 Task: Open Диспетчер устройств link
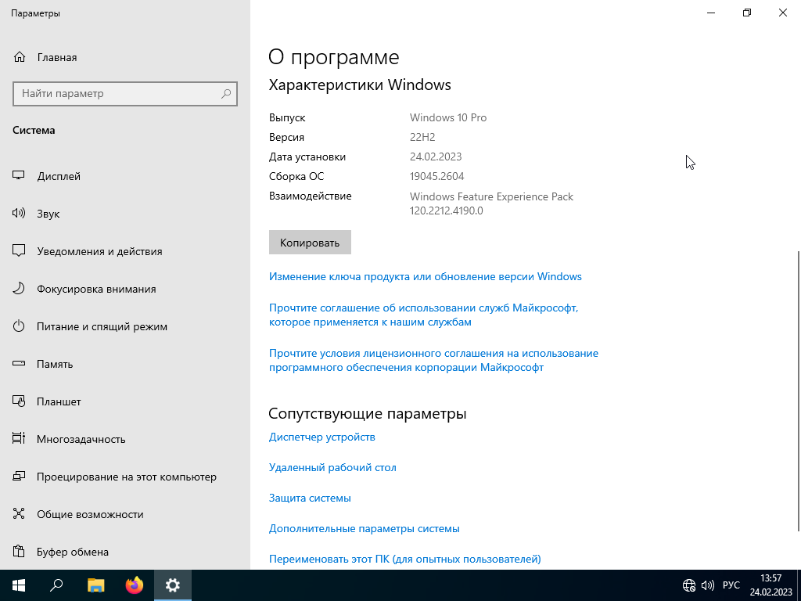(x=321, y=437)
